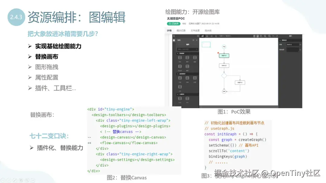Click the caption 图2: 替换Canvas
Screen dimensions: 326x183
pos(126,178)
